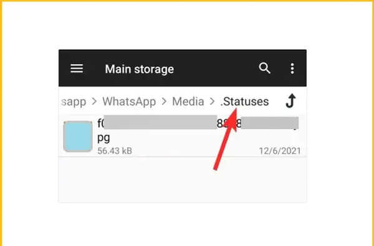Tap blank breadcrumb space beside the up arrow
This screenshot has height=246, width=374.
tap(277, 102)
